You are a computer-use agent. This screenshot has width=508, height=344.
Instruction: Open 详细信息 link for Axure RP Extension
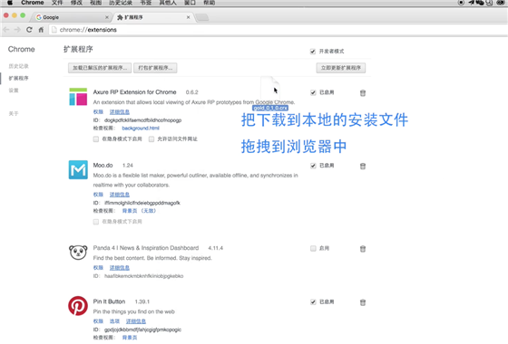click(x=120, y=112)
